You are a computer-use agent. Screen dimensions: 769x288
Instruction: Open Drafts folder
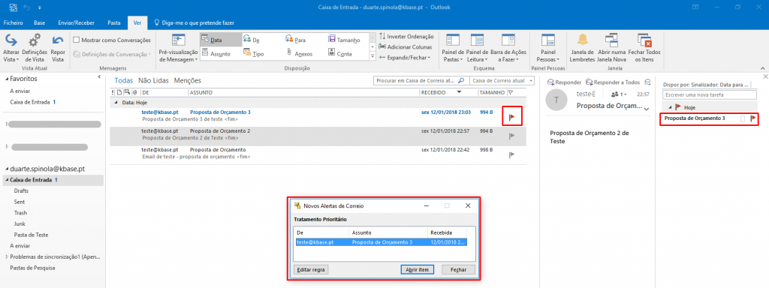tap(21, 190)
